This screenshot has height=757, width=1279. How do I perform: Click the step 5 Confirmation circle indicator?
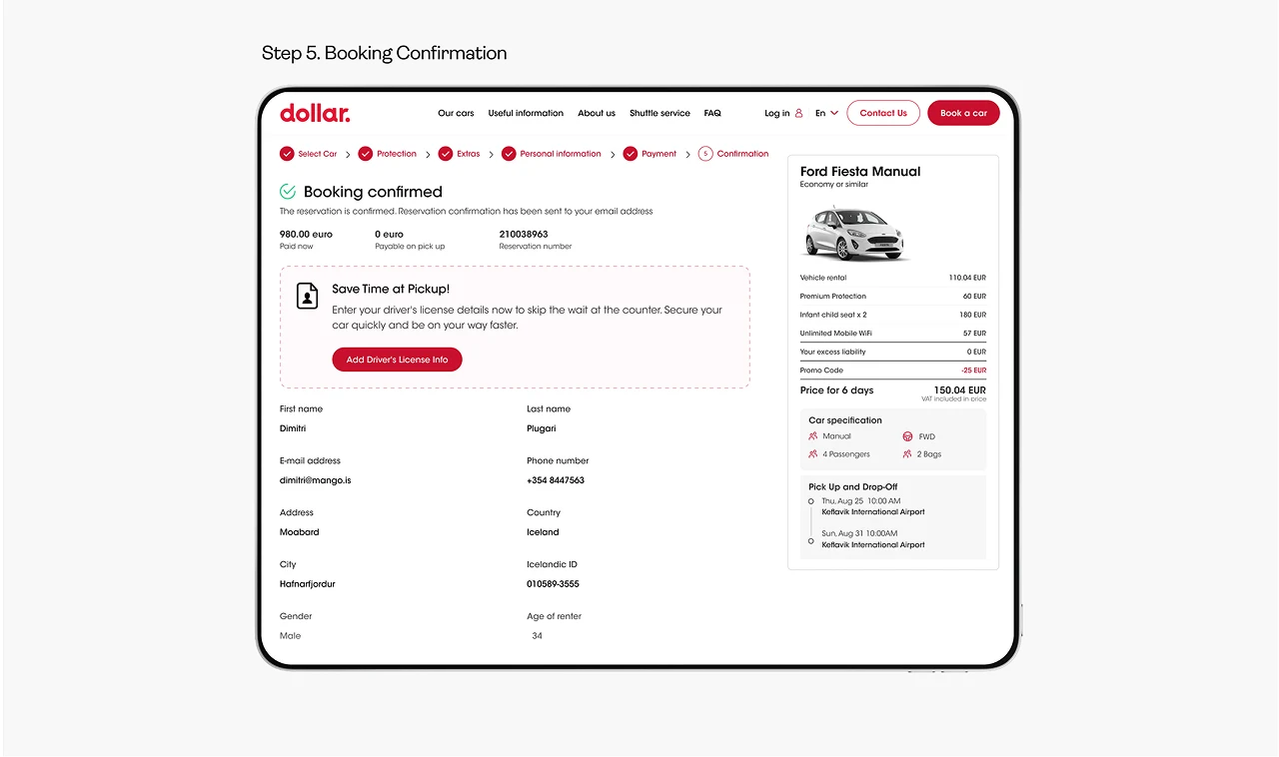coord(705,154)
